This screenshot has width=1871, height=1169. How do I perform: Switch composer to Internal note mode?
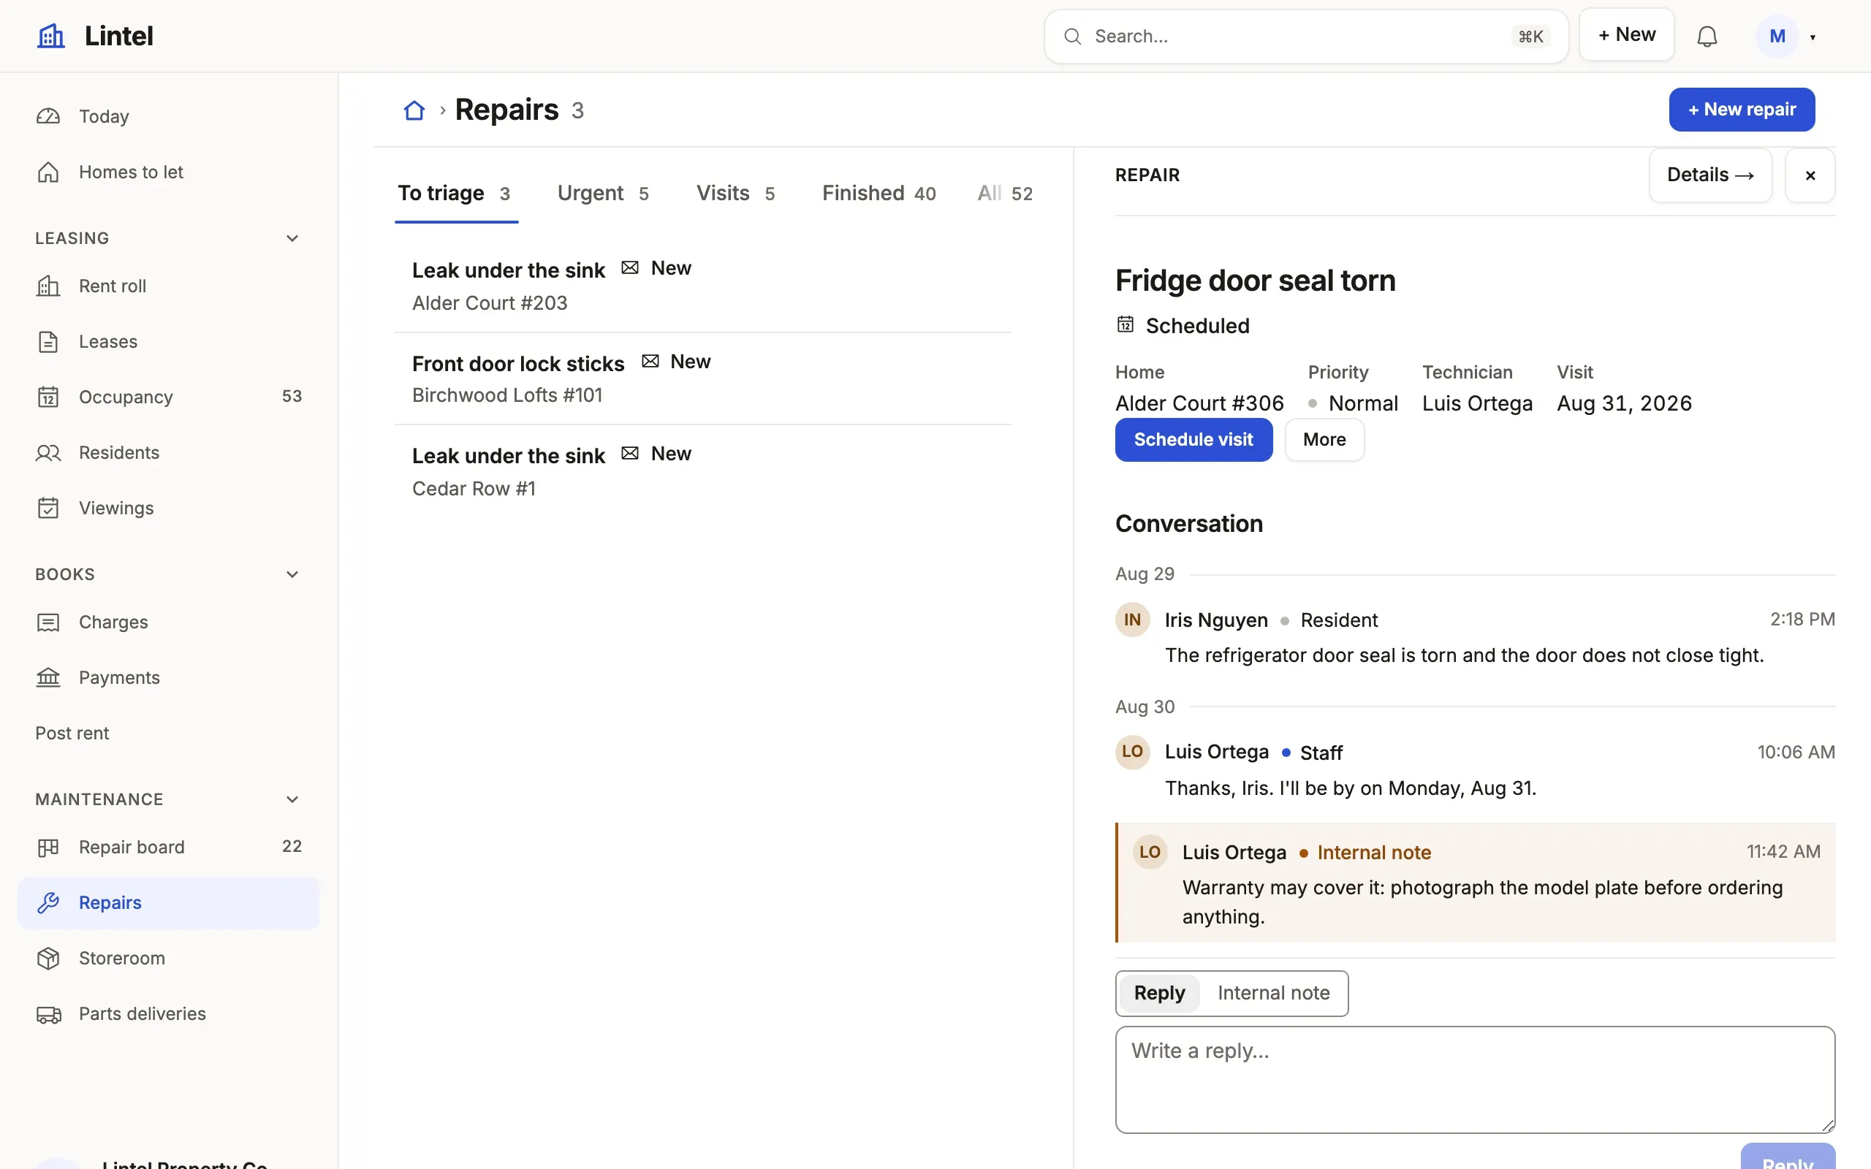tap(1273, 993)
